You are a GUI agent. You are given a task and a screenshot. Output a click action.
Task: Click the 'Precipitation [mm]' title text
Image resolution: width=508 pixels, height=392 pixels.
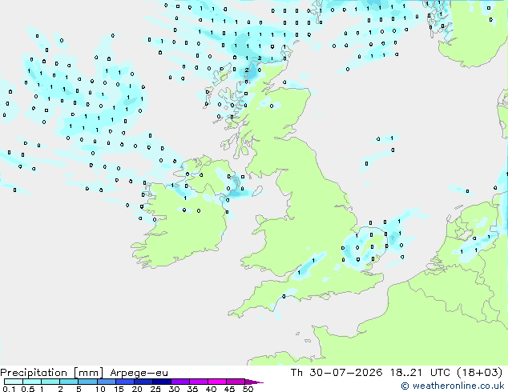(x=52, y=373)
